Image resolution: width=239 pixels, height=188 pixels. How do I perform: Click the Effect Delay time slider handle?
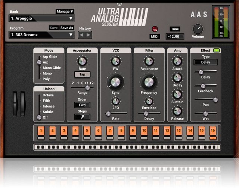201,72
